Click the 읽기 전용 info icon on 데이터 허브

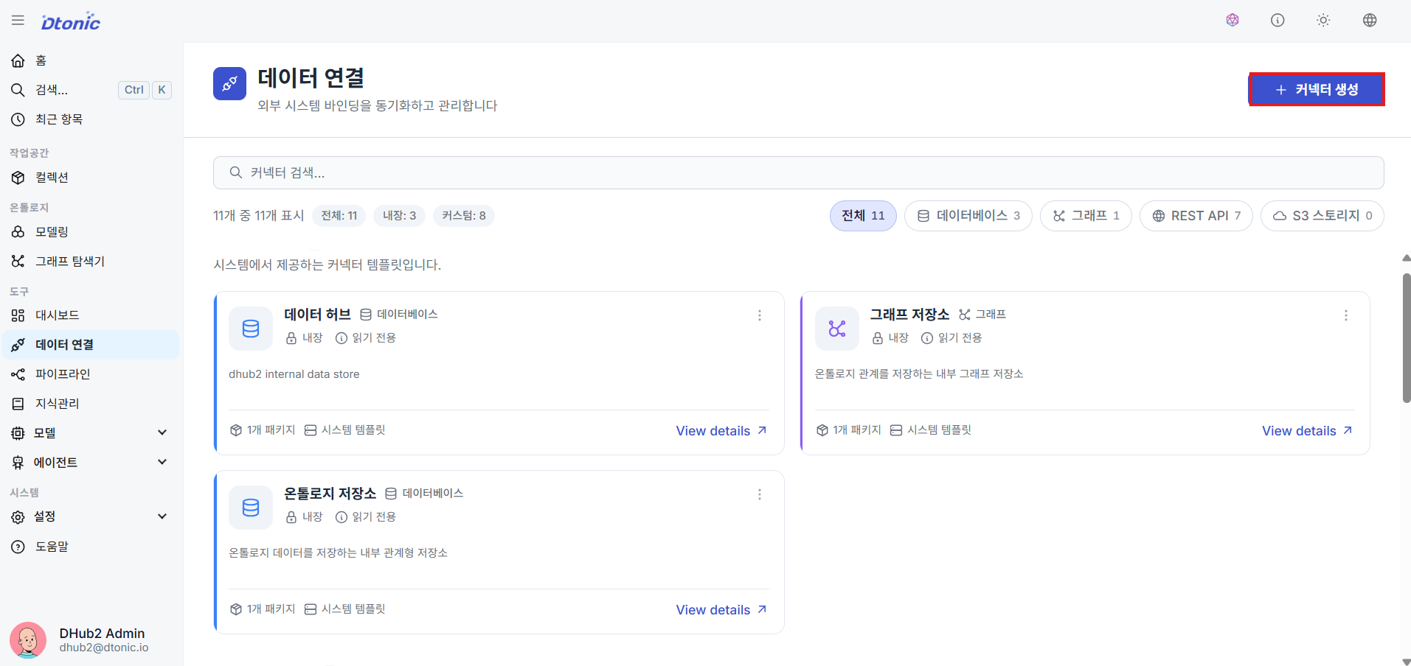(342, 338)
